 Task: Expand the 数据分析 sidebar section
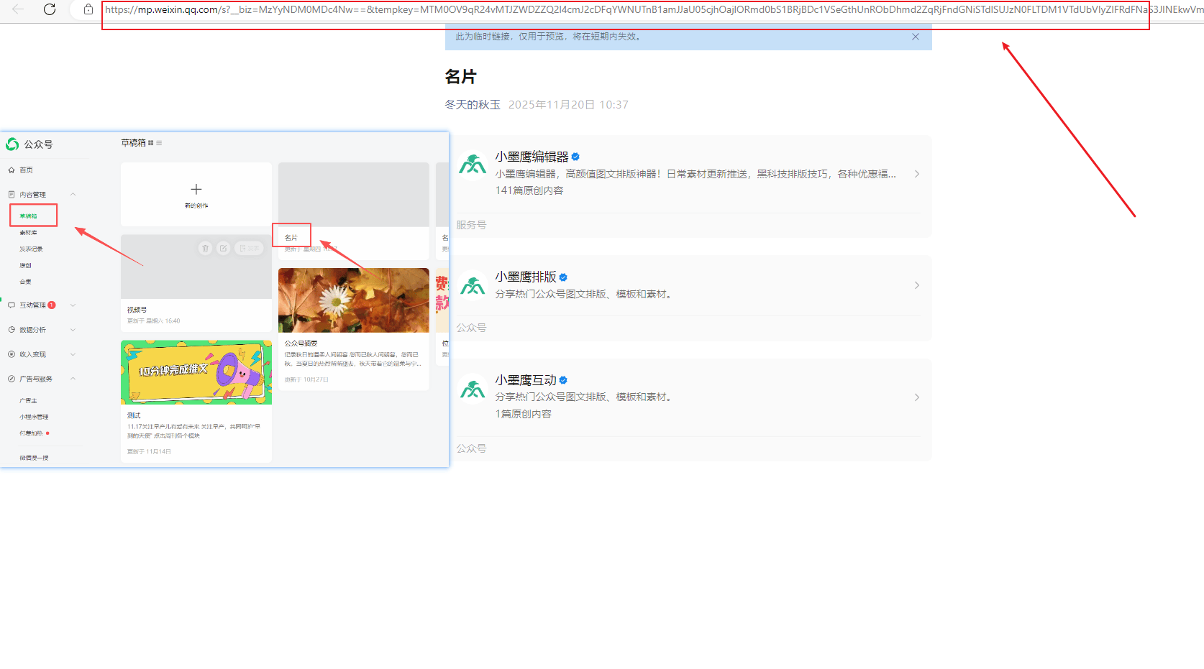(73, 330)
